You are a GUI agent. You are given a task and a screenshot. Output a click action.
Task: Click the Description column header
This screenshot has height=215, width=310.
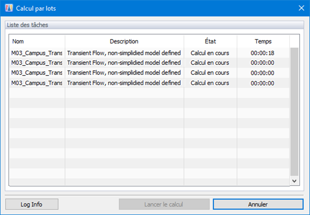[x=124, y=41]
